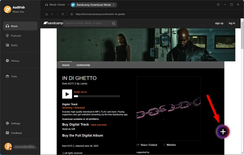
Task: Go back to the previous page
Action: click(52, 14)
